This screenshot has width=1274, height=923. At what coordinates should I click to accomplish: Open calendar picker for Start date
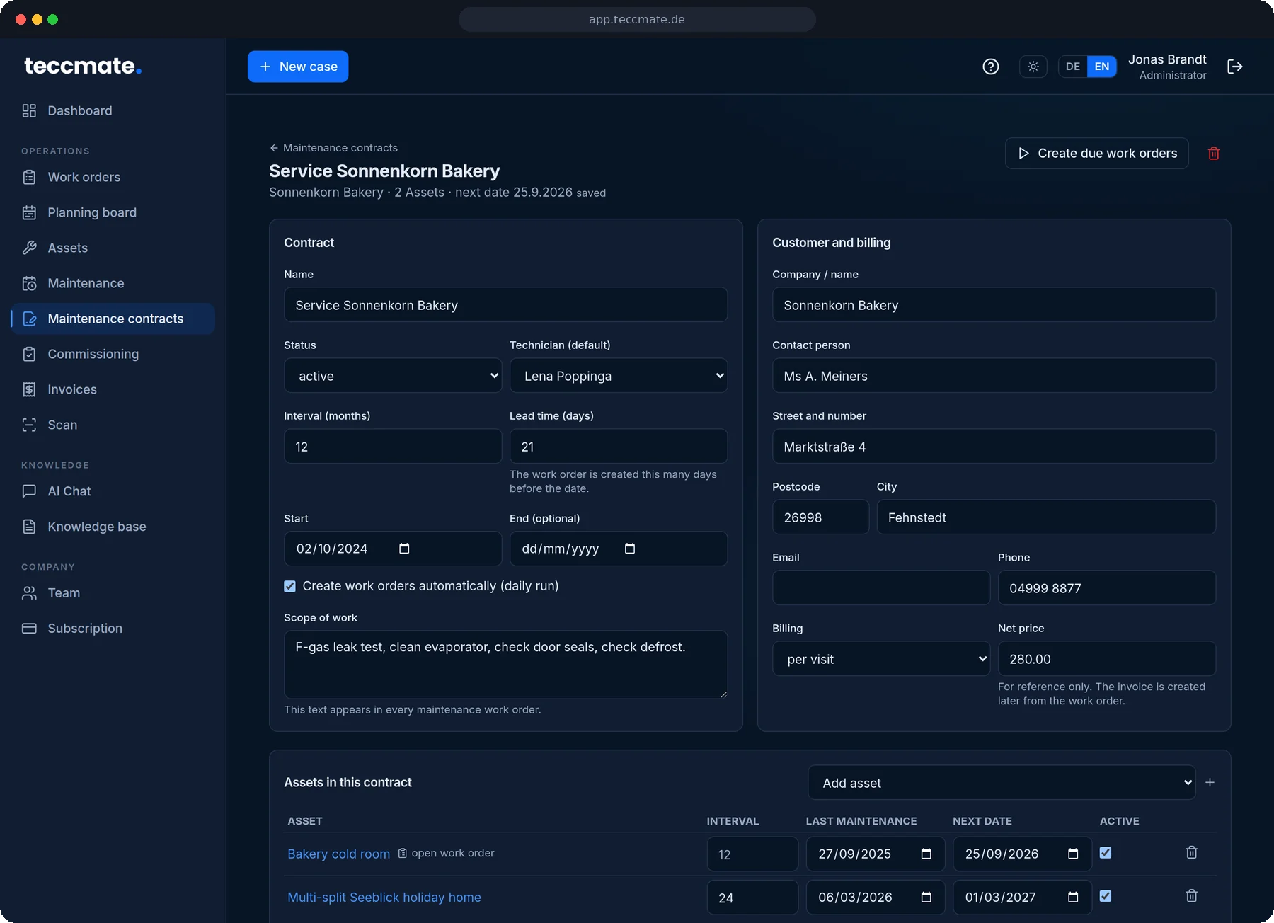click(x=404, y=549)
